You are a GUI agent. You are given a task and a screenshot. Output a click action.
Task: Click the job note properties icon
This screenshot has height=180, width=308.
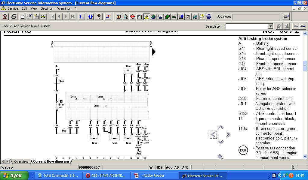click(x=286, y=17)
